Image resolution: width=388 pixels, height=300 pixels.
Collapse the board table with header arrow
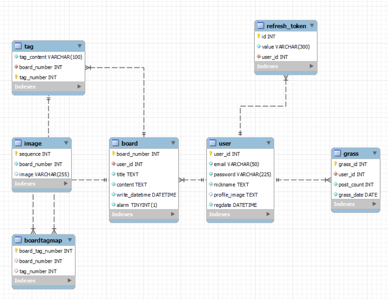(x=173, y=143)
